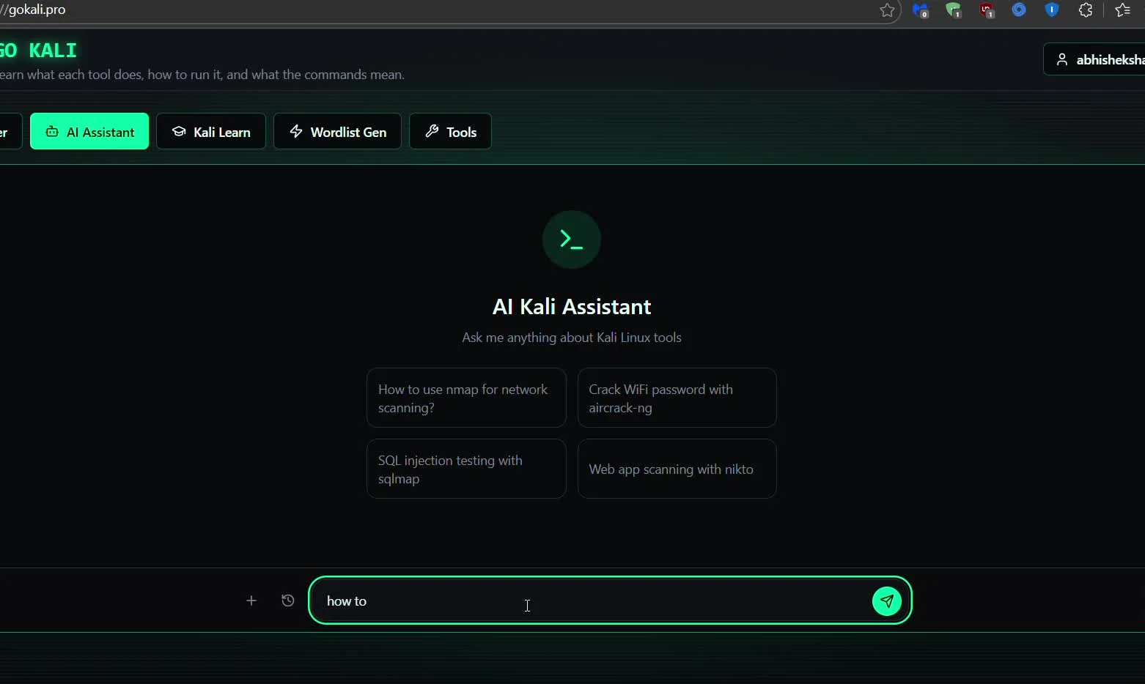Send the typed message with the paper-plane button
The height and width of the screenshot is (684, 1145).
tap(886, 601)
